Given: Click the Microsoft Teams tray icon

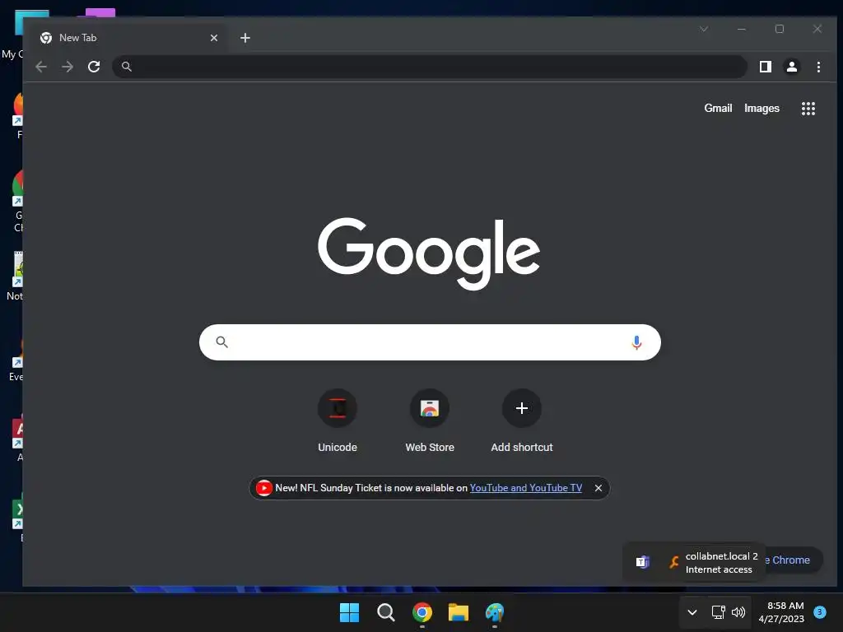Looking at the screenshot, I should (642, 562).
